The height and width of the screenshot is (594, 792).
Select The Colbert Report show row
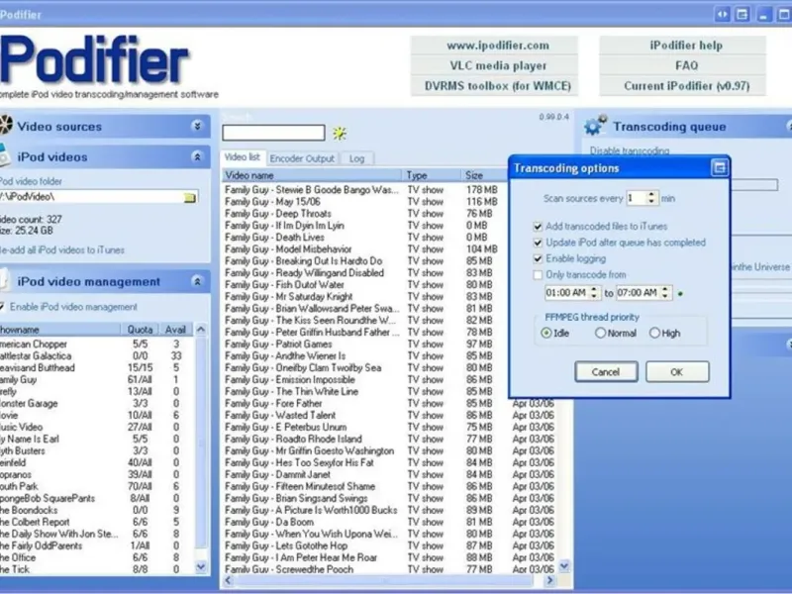point(96,522)
